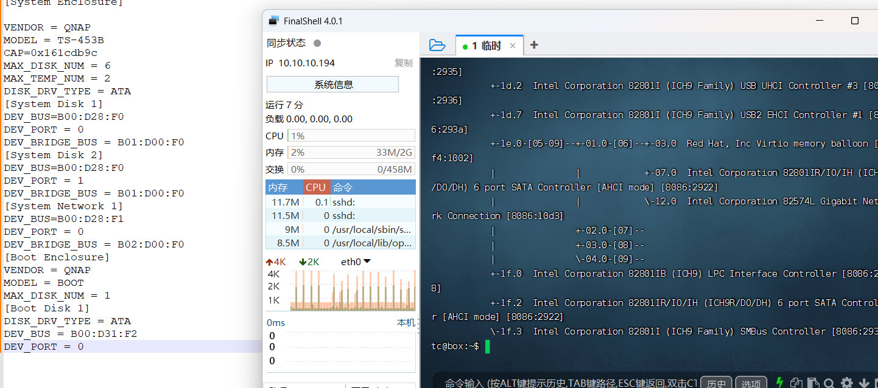Click '[System Network 1]' line in editor
Screen dimensions: 878x388
coord(64,206)
